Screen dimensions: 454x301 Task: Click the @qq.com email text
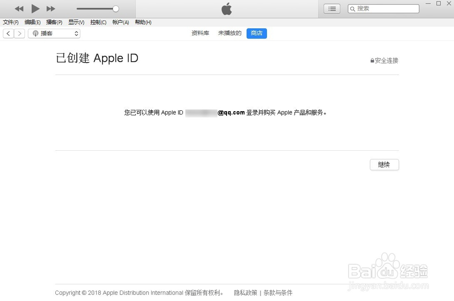(231, 113)
